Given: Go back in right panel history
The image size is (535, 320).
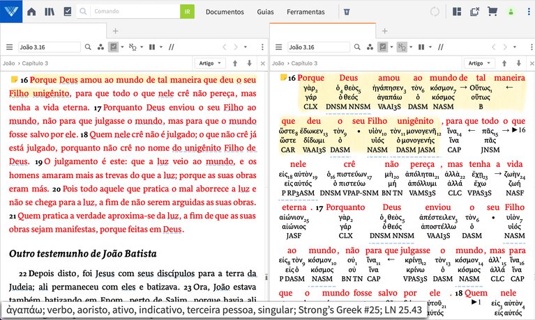Looking at the screenshot, I should tap(493, 47).
